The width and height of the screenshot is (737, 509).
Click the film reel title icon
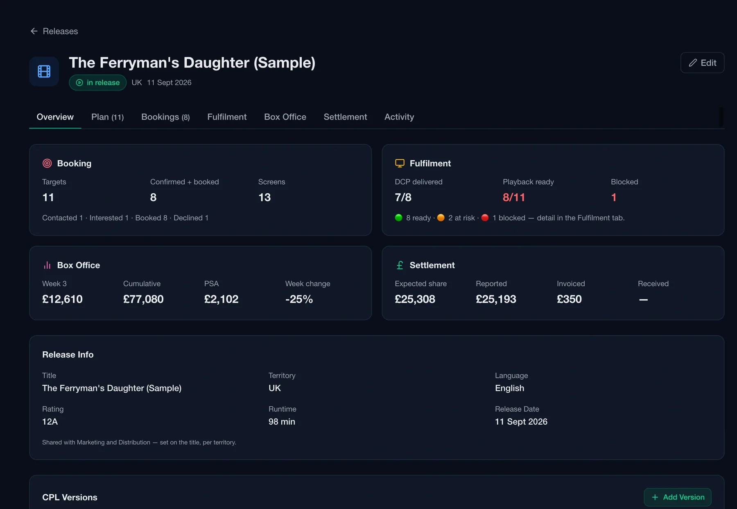(x=44, y=71)
